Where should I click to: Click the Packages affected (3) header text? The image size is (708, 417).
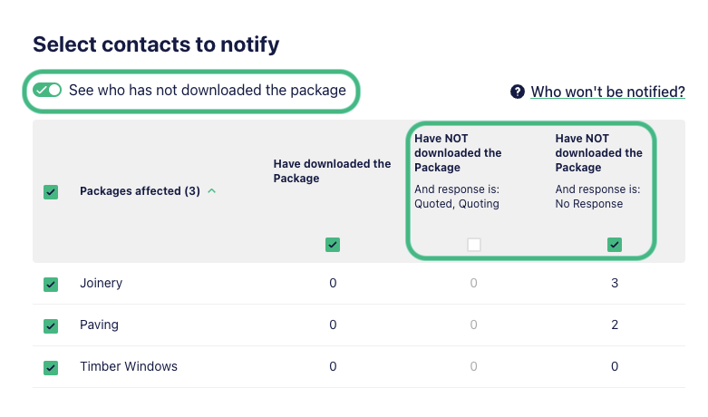tap(140, 191)
